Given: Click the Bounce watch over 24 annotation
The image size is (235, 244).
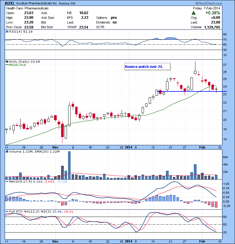Looking at the screenshot, I should pyautogui.click(x=147, y=67).
